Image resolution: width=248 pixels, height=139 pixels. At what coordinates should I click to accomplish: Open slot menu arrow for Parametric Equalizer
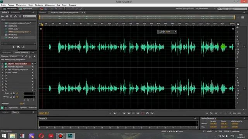[33, 67]
